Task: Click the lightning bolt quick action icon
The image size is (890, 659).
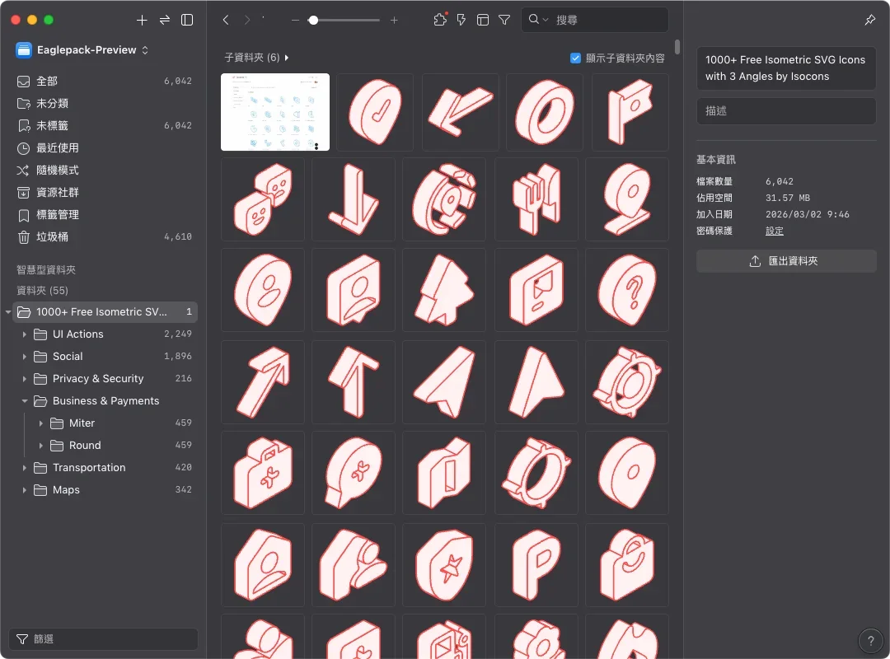Action: click(461, 20)
